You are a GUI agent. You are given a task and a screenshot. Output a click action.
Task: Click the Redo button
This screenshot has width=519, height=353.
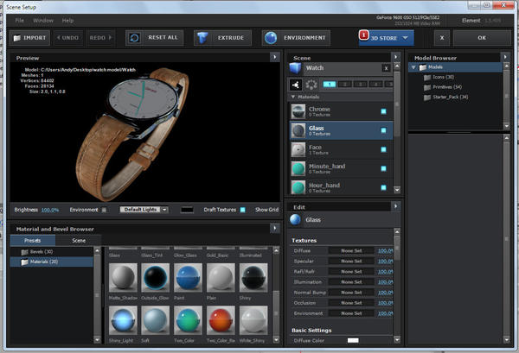100,38
